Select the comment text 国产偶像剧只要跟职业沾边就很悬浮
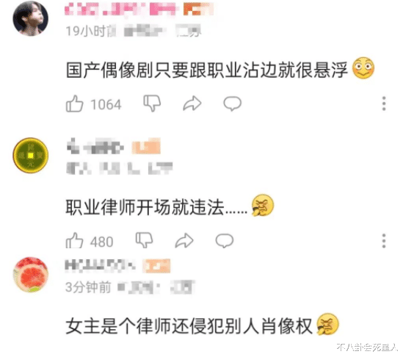 (207, 70)
